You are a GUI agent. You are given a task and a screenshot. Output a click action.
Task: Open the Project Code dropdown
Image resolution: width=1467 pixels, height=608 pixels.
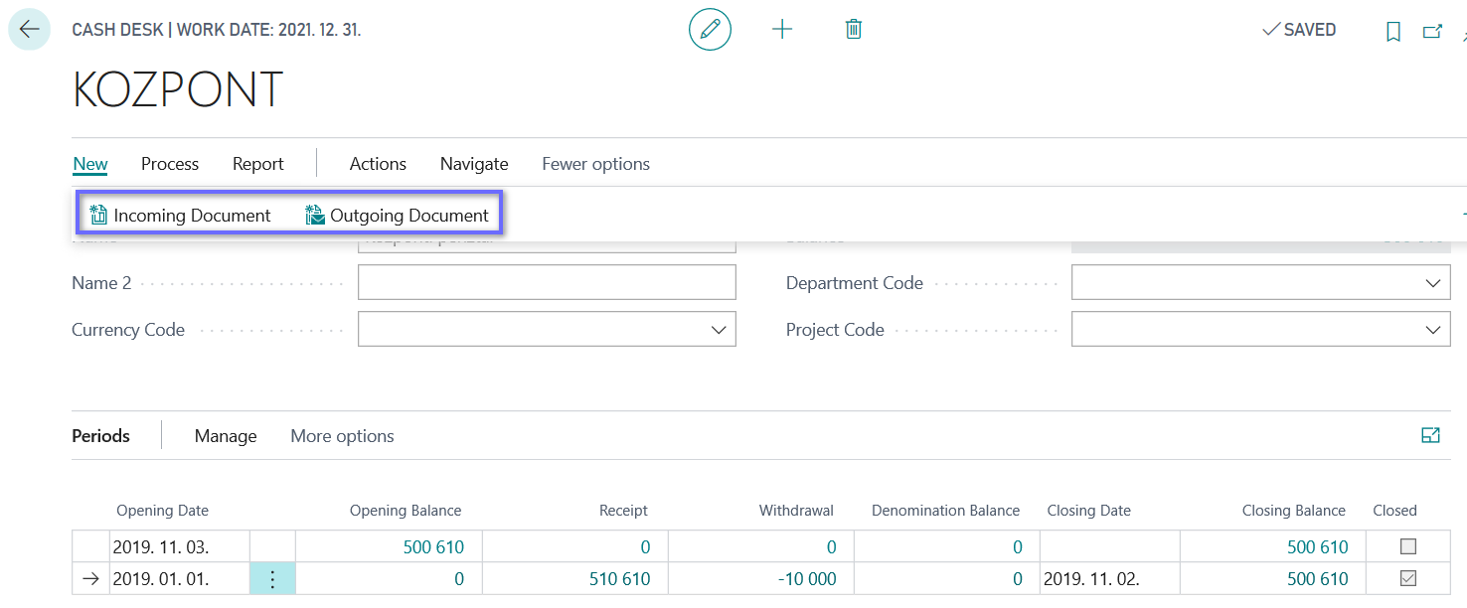click(x=1432, y=329)
